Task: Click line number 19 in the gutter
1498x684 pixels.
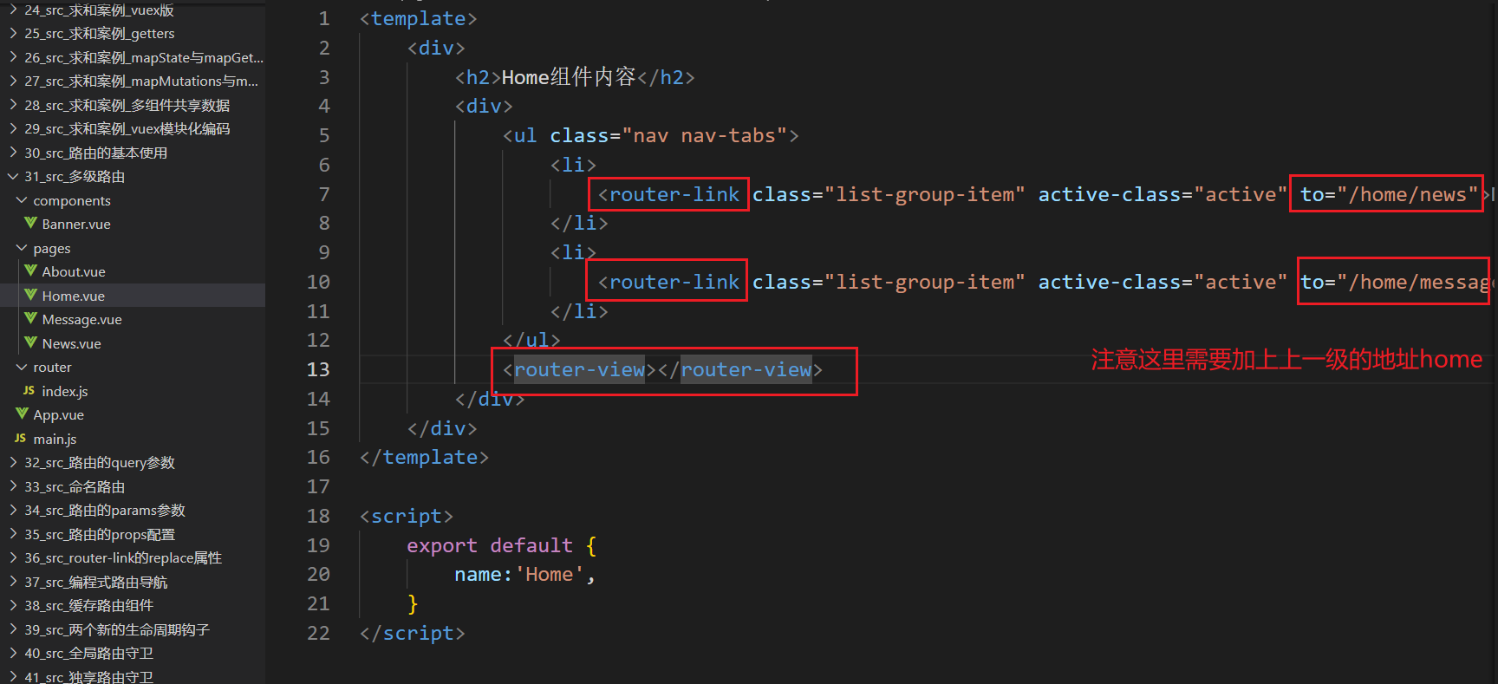Action: tap(318, 545)
